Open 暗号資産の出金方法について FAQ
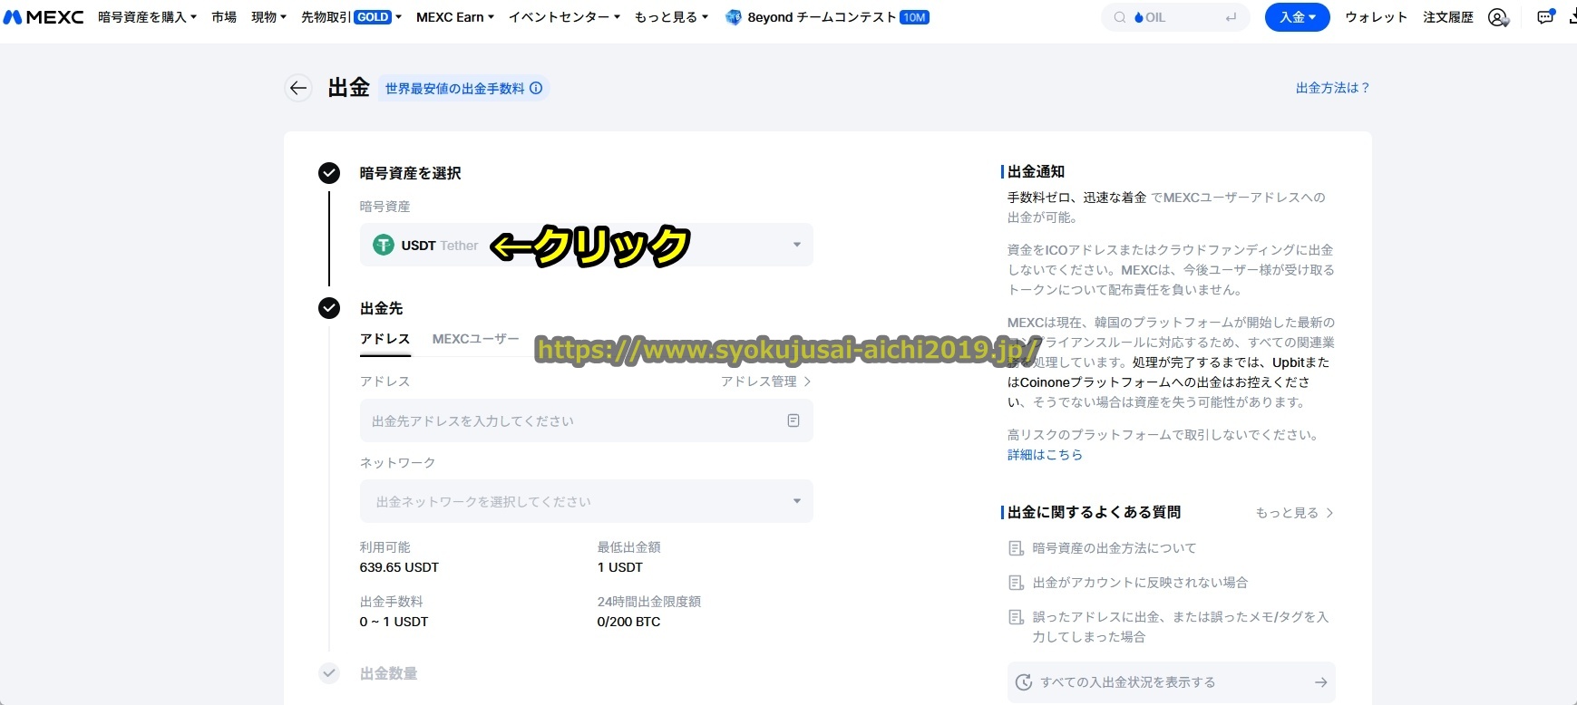Image resolution: width=1577 pixels, height=705 pixels. (x=1115, y=548)
